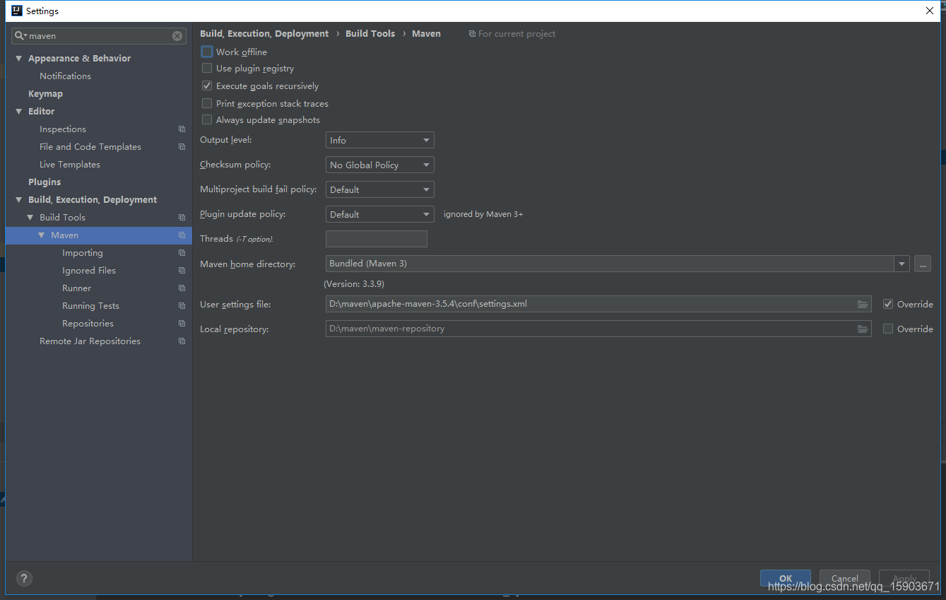Close the Settings dialog
The image size is (946, 600).
(x=929, y=11)
